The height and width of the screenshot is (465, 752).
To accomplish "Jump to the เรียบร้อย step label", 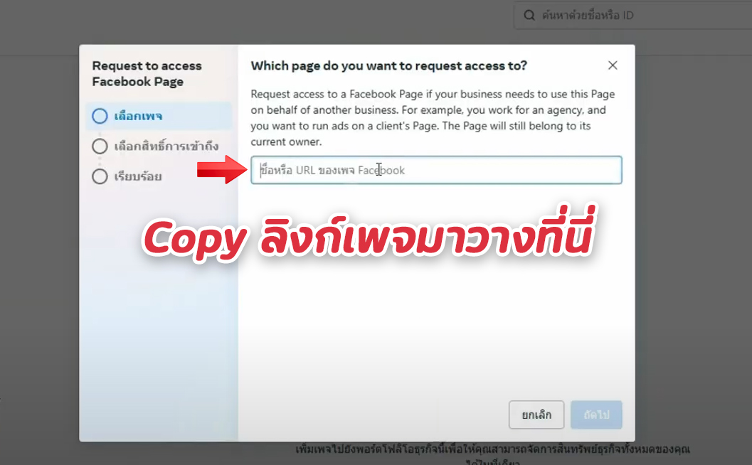I will click(x=137, y=176).
